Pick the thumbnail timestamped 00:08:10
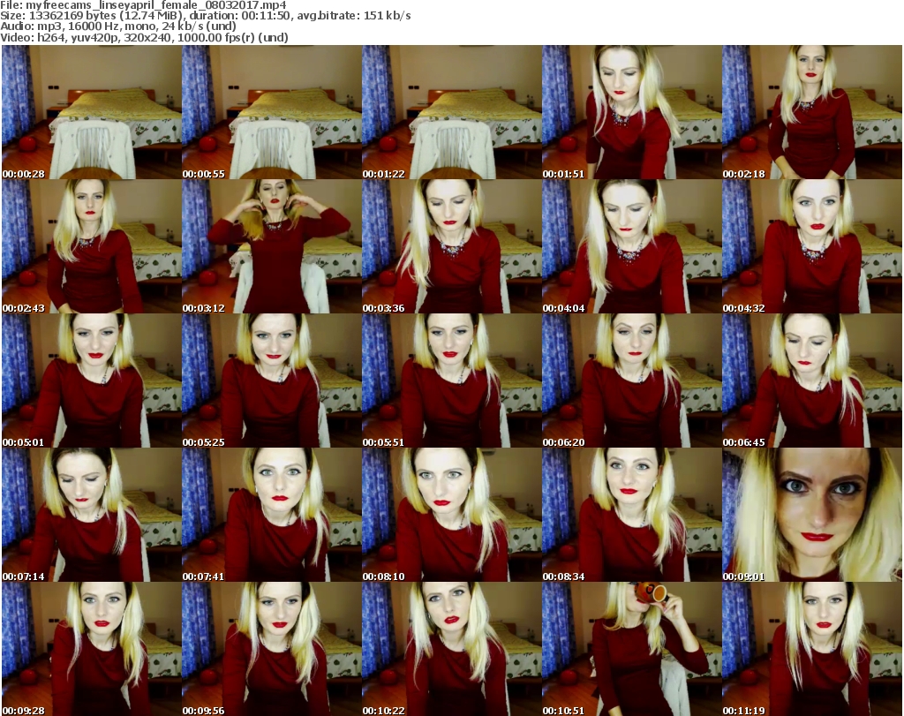Screen dimensions: 904x716 451,515
